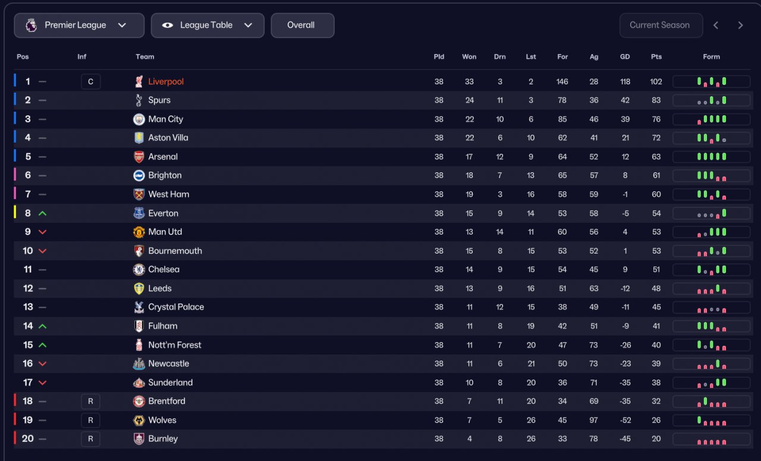Click the Man City club badge

click(x=139, y=119)
